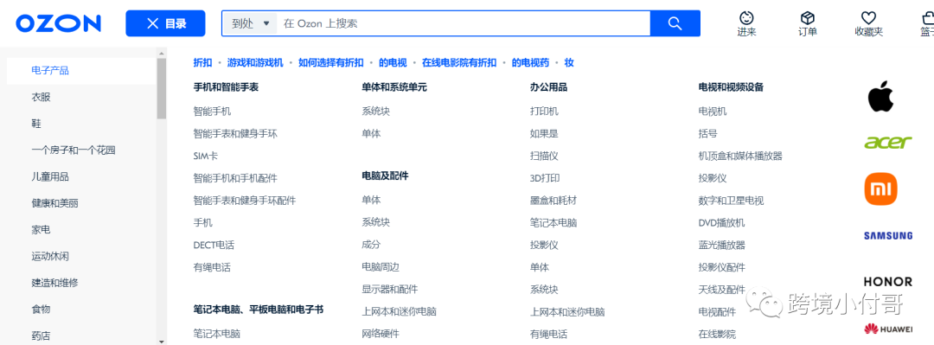
Task: Select the HUAWEI brand logo
Action: click(888, 329)
